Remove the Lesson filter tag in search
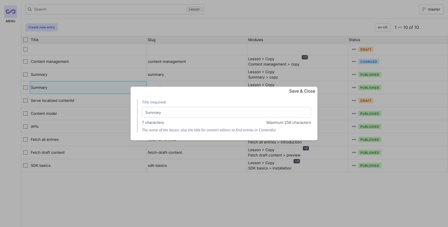448x227 pixels. click(194, 10)
